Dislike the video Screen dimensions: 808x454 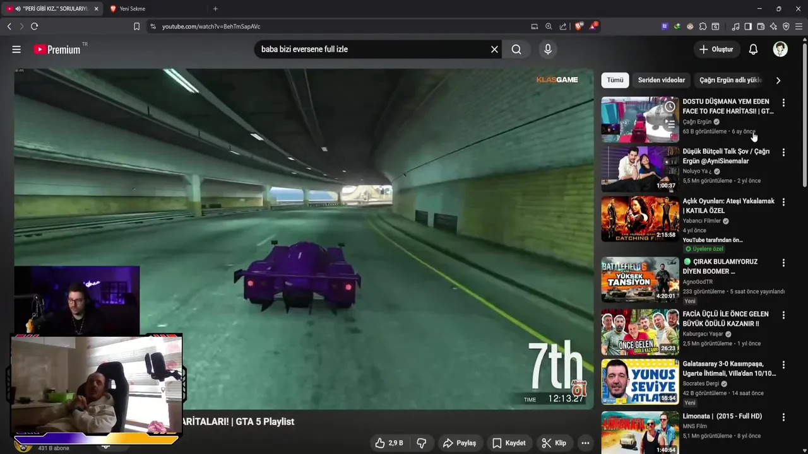coord(422,443)
